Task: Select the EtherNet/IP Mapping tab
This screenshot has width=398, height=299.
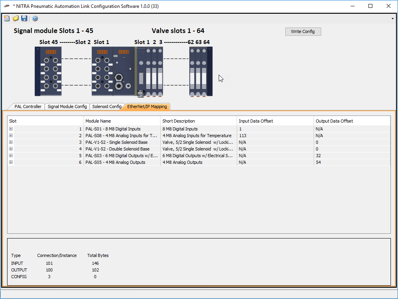Action: (x=147, y=106)
